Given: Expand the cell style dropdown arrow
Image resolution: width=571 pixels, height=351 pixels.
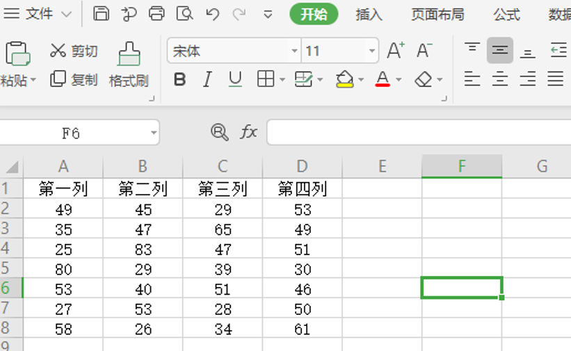Looking at the screenshot, I should coord(320,79).
